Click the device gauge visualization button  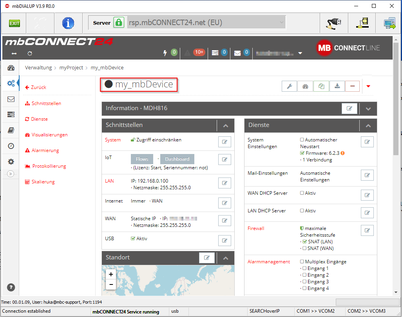pos(305,87)
